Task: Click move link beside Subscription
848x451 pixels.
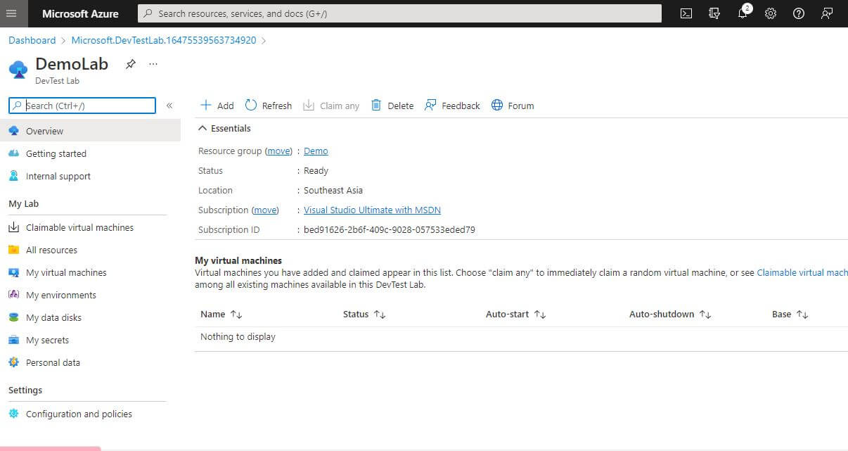Action: (x=265, y=210)
